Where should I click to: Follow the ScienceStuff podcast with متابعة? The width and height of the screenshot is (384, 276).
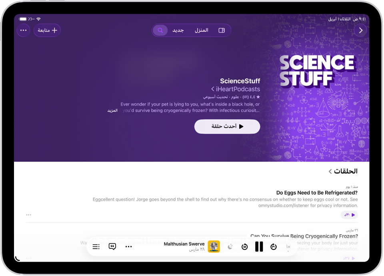[x=47, y=30]
